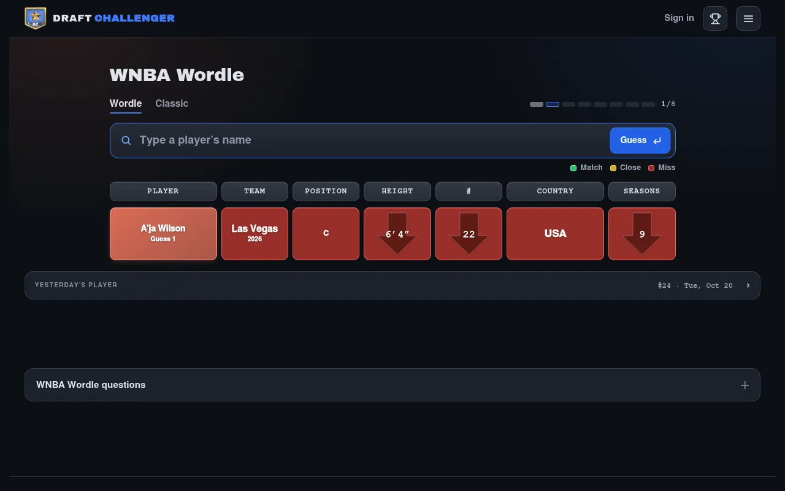The height and width of the screenshot is (491, 785).
Task: Click the USA country tile
Action: [x=555, y=234]
